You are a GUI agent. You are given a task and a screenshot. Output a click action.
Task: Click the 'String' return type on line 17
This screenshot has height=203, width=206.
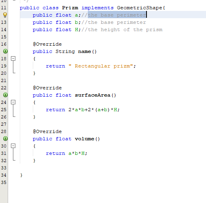tap(65, 51)
